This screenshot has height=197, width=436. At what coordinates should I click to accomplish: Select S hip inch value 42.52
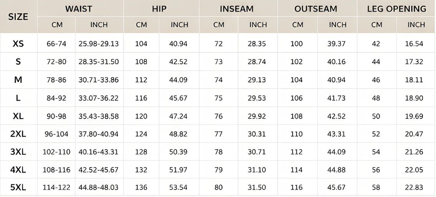pyautogui.click(x=178, y=62)
